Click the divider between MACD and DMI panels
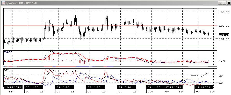The image size is (231, 95). [110, 67]
